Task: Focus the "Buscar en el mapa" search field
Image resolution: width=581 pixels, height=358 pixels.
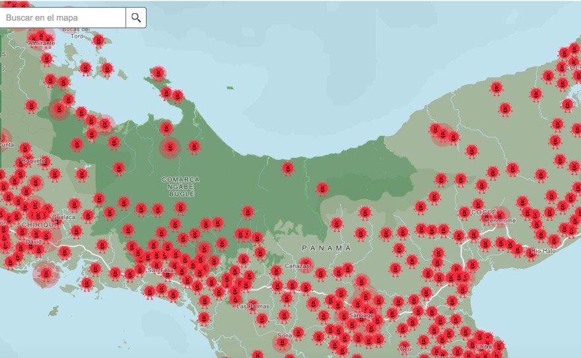Action: pyautogui.click(x=63, y=18)
